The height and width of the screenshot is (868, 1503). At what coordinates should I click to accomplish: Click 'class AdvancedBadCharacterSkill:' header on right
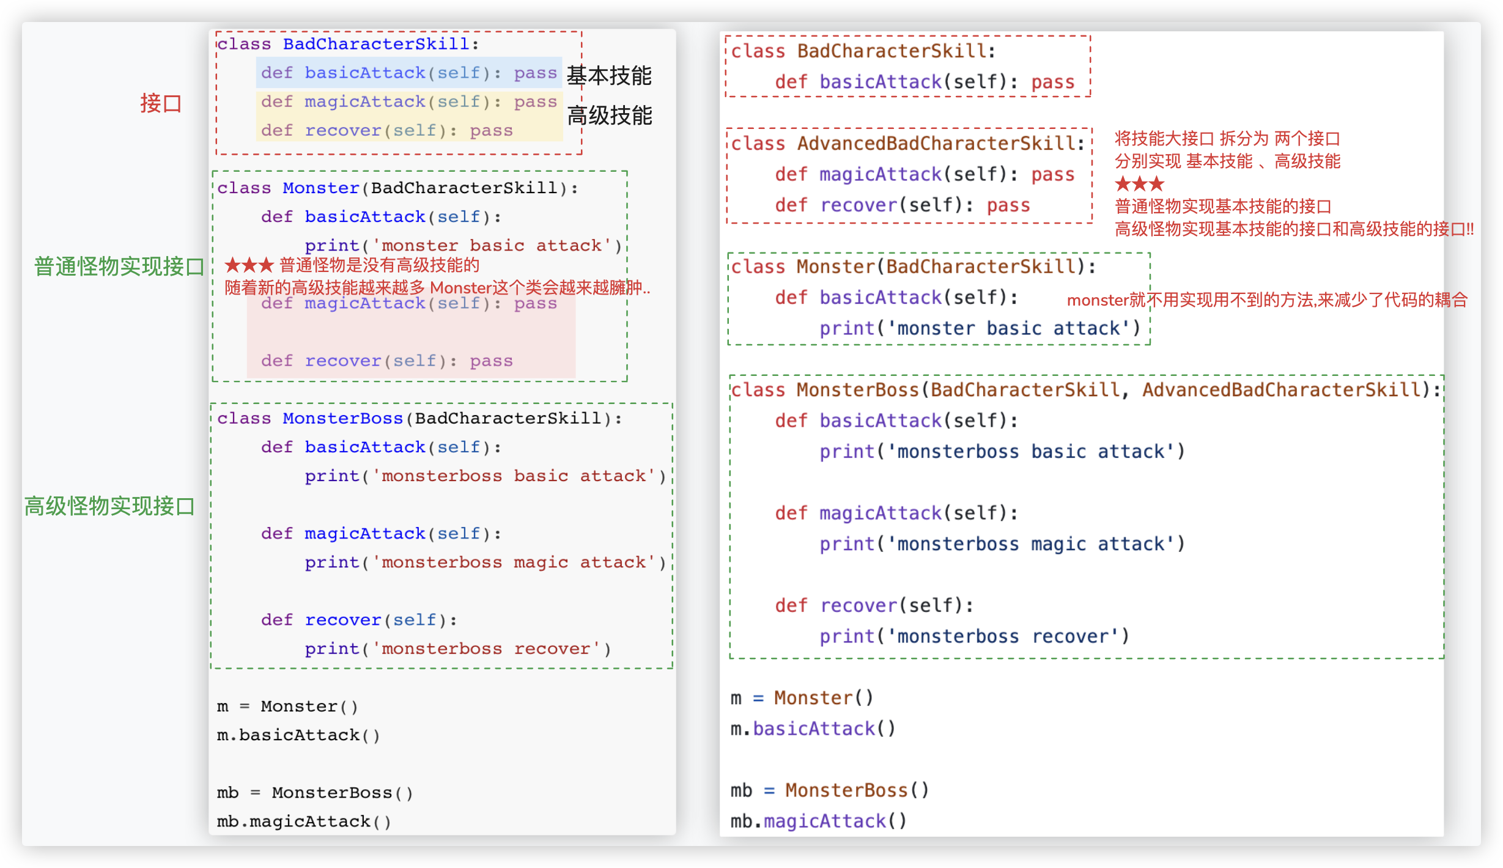point(907,144)
